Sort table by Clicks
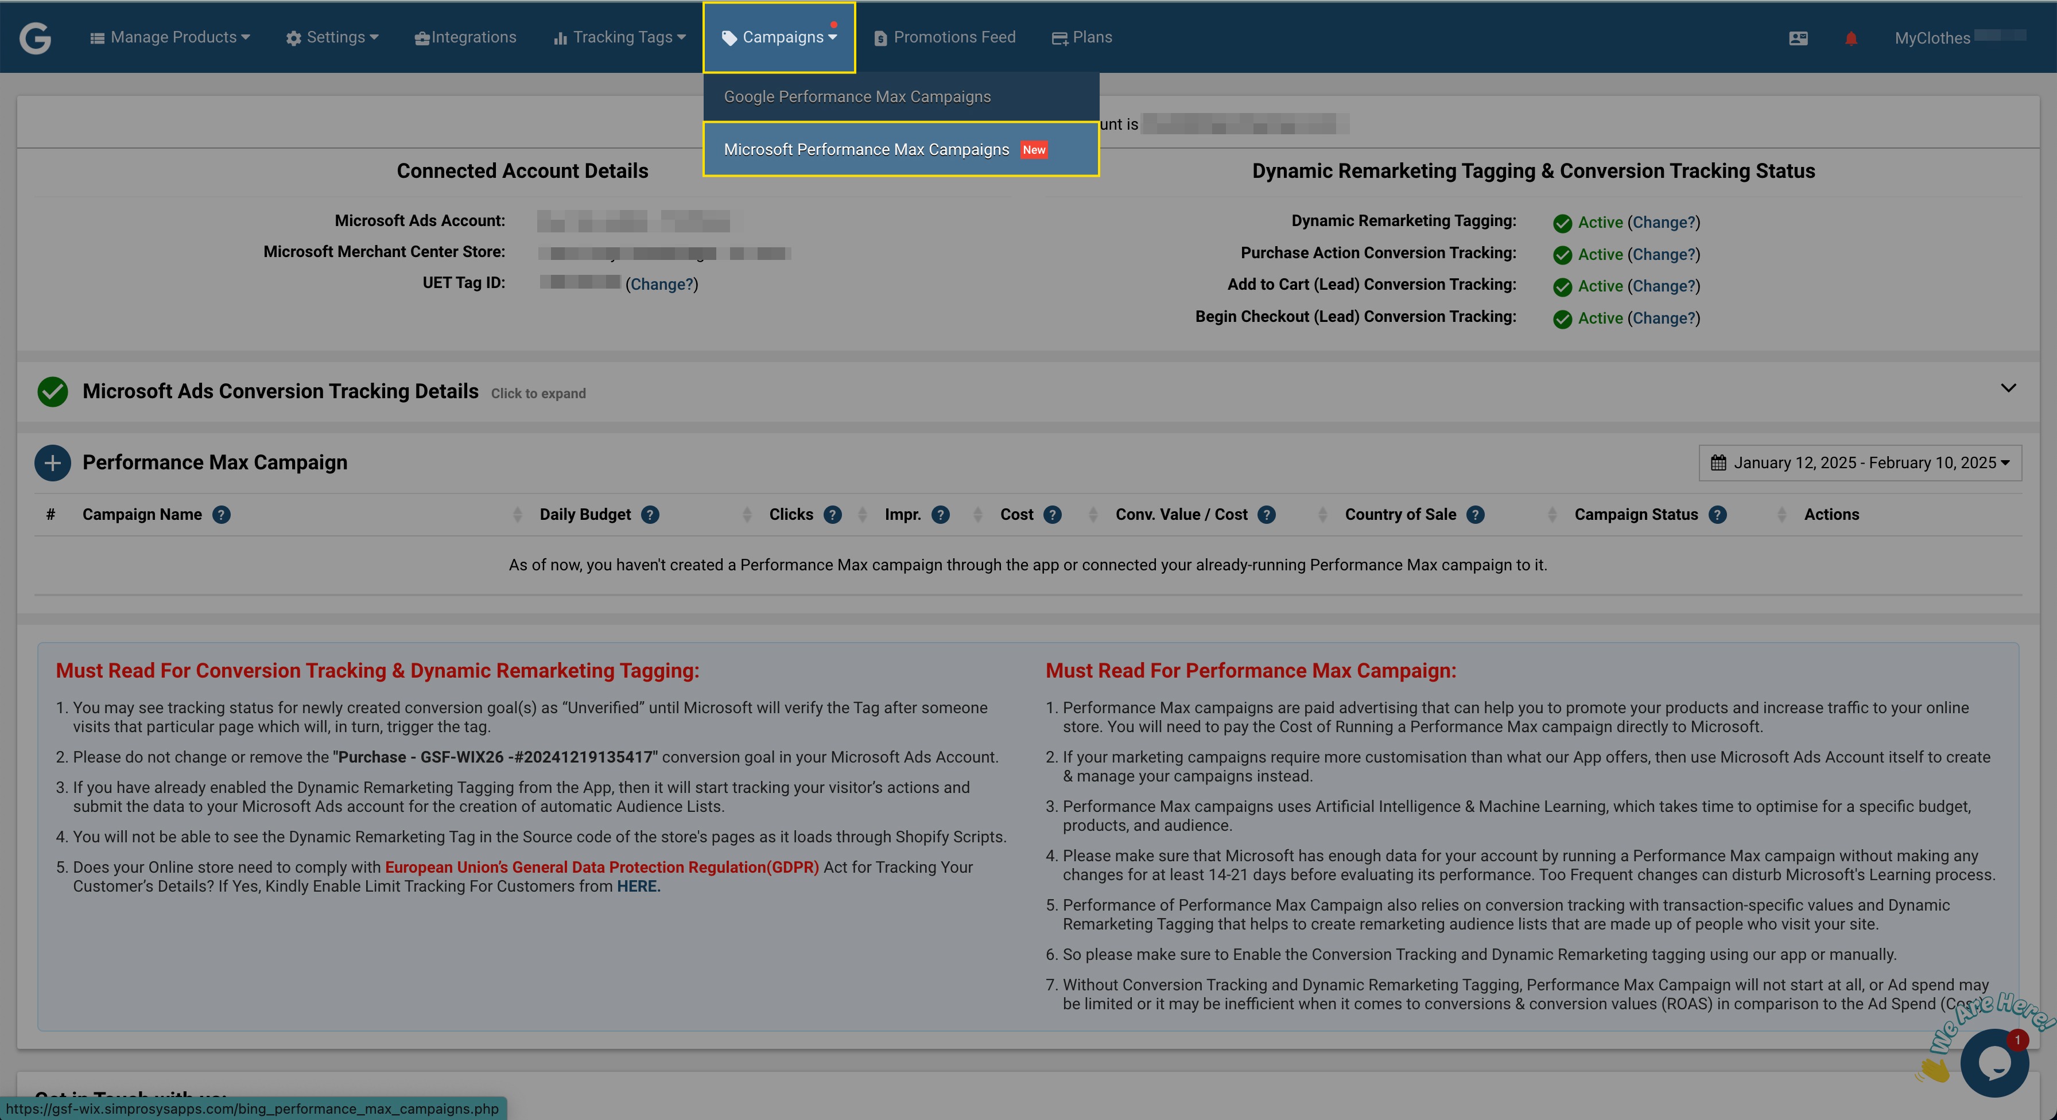This screenshot has height=1120, width=2057. click(x=863, y=515)
